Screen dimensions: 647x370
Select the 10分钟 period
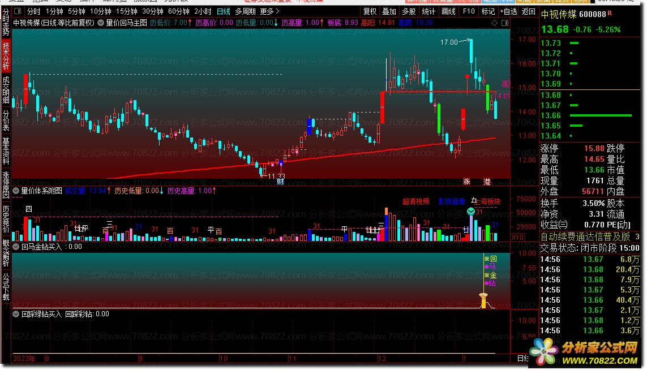tap(100, 11)
